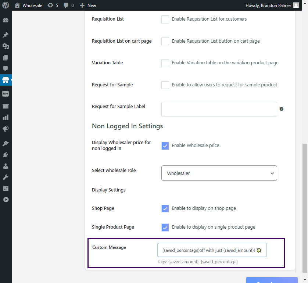The image size is (308, 283).
Task: Click the Custom Message text field
Action: click(212, 250)
